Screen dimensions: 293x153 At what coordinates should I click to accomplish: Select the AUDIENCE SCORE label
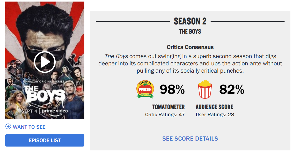214,107
